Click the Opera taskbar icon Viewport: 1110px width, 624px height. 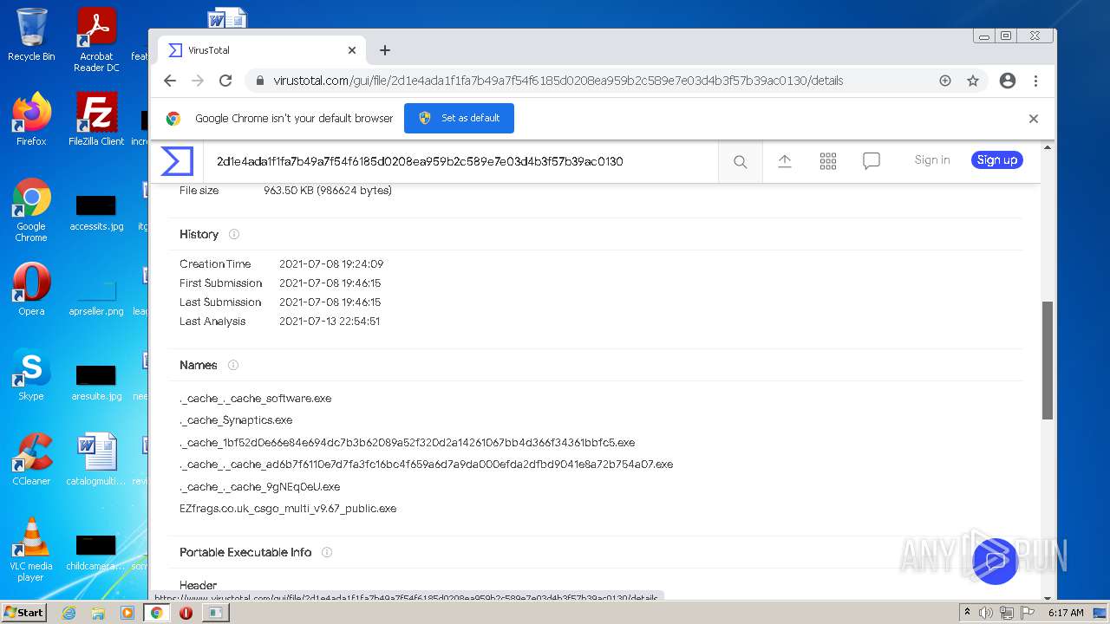(186, 613)
